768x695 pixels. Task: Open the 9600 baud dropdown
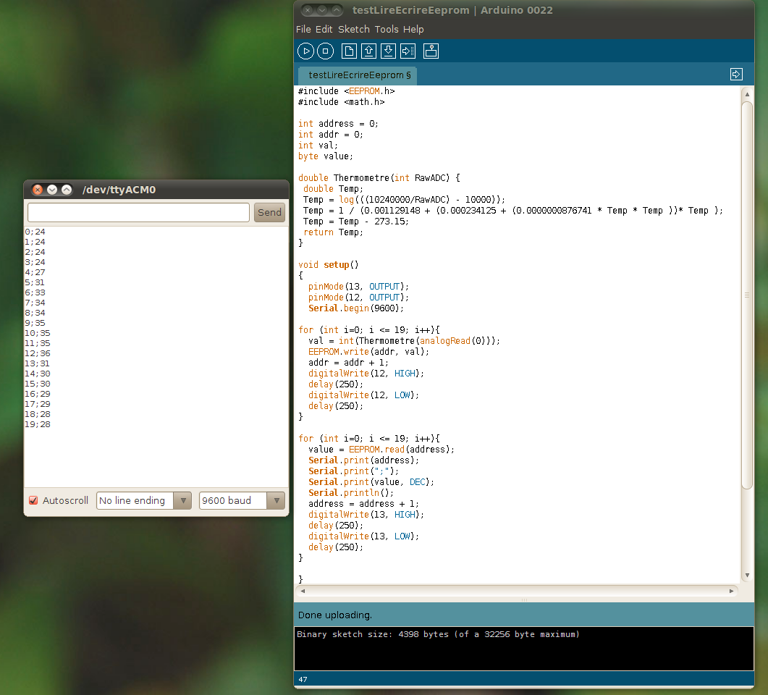coord(242,500)
